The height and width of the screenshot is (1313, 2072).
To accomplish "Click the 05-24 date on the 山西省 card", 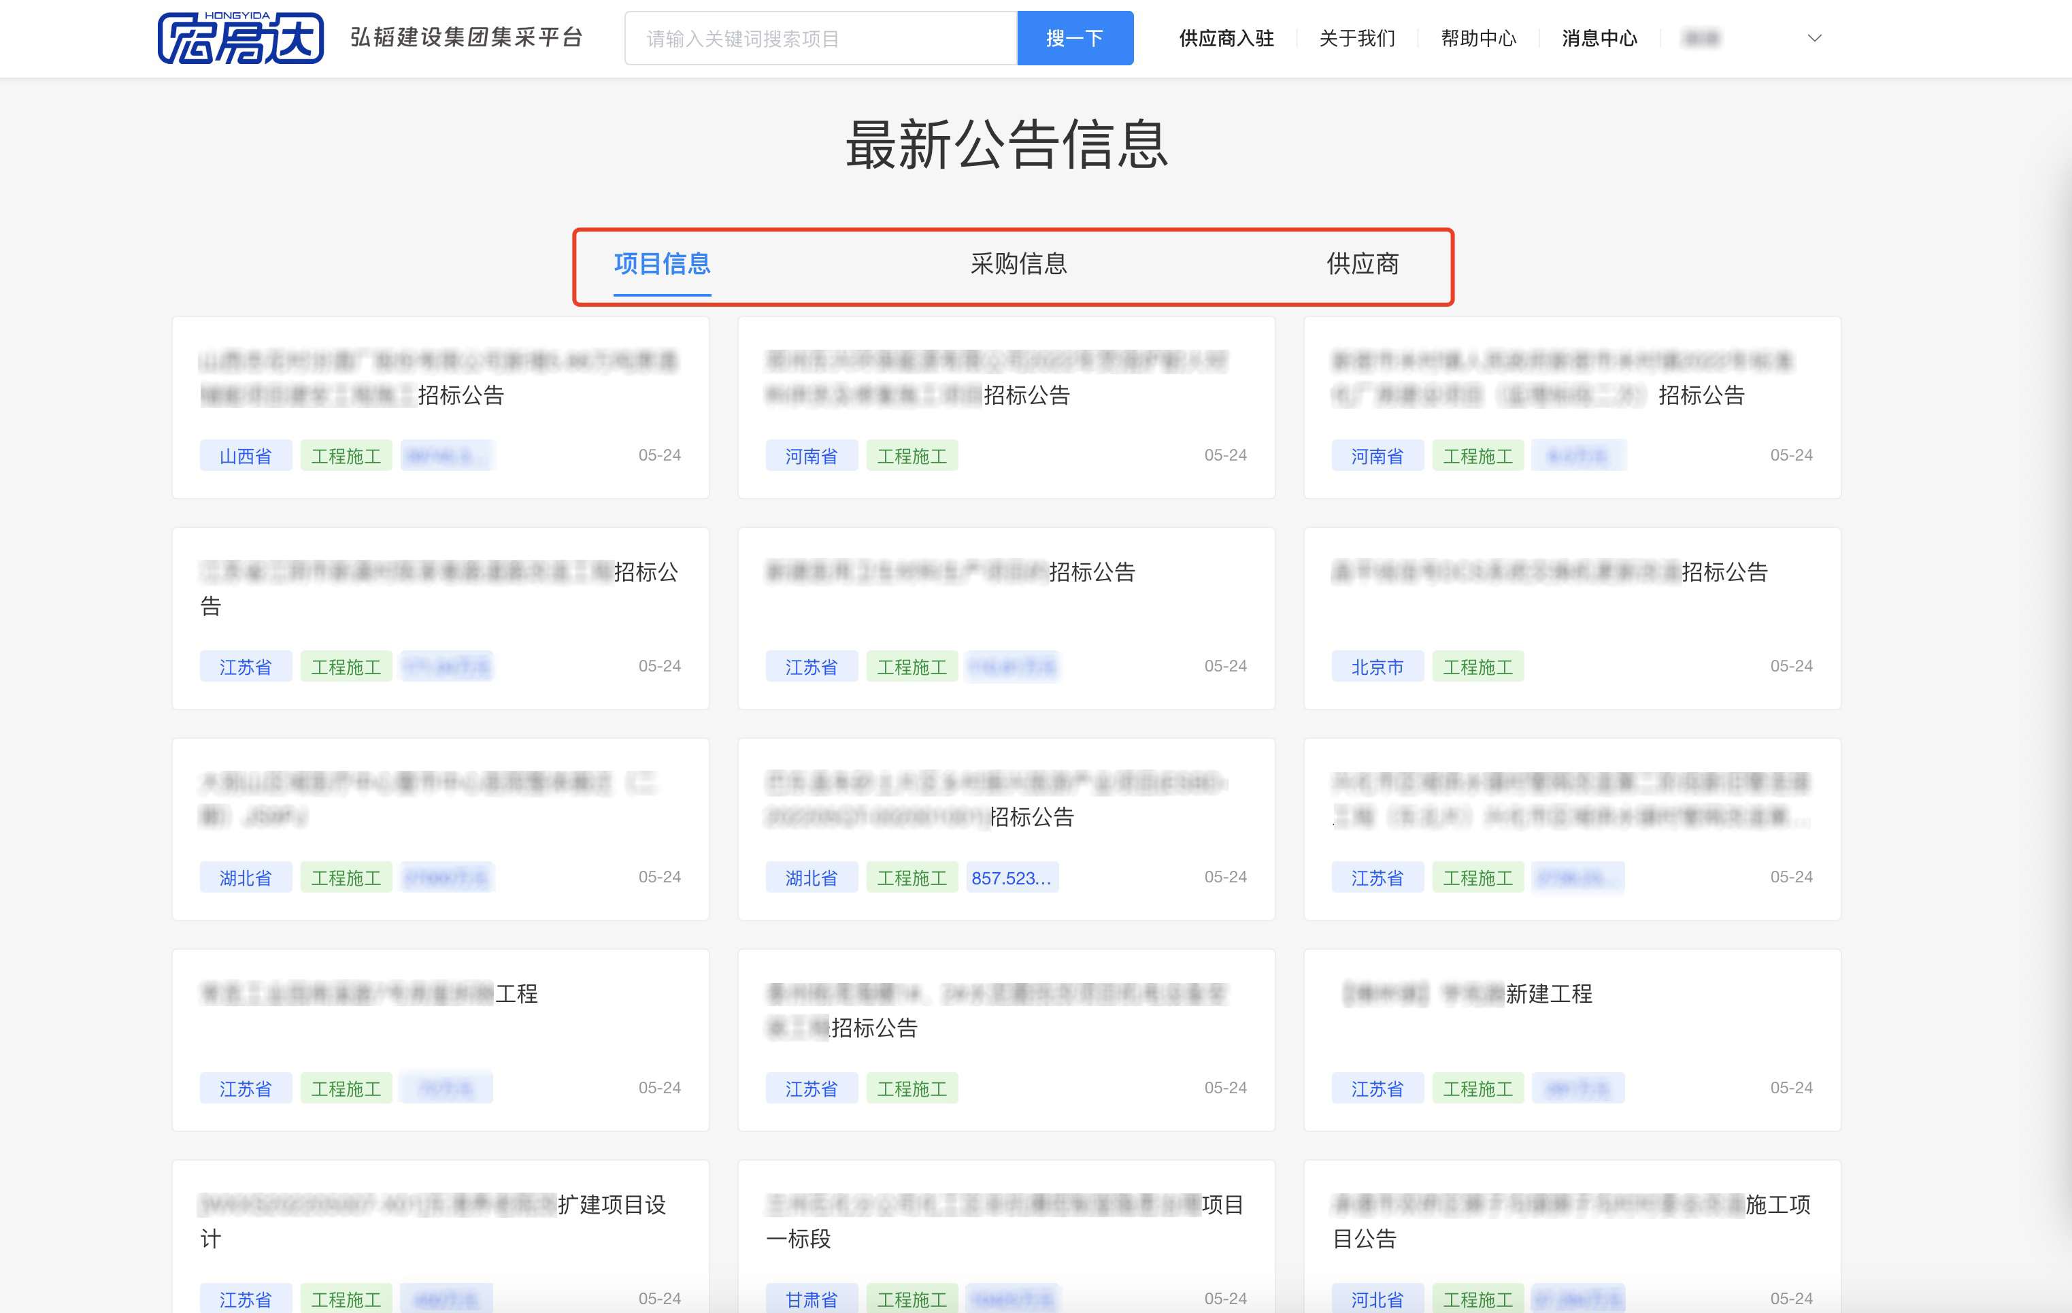I will click(659, 454).
